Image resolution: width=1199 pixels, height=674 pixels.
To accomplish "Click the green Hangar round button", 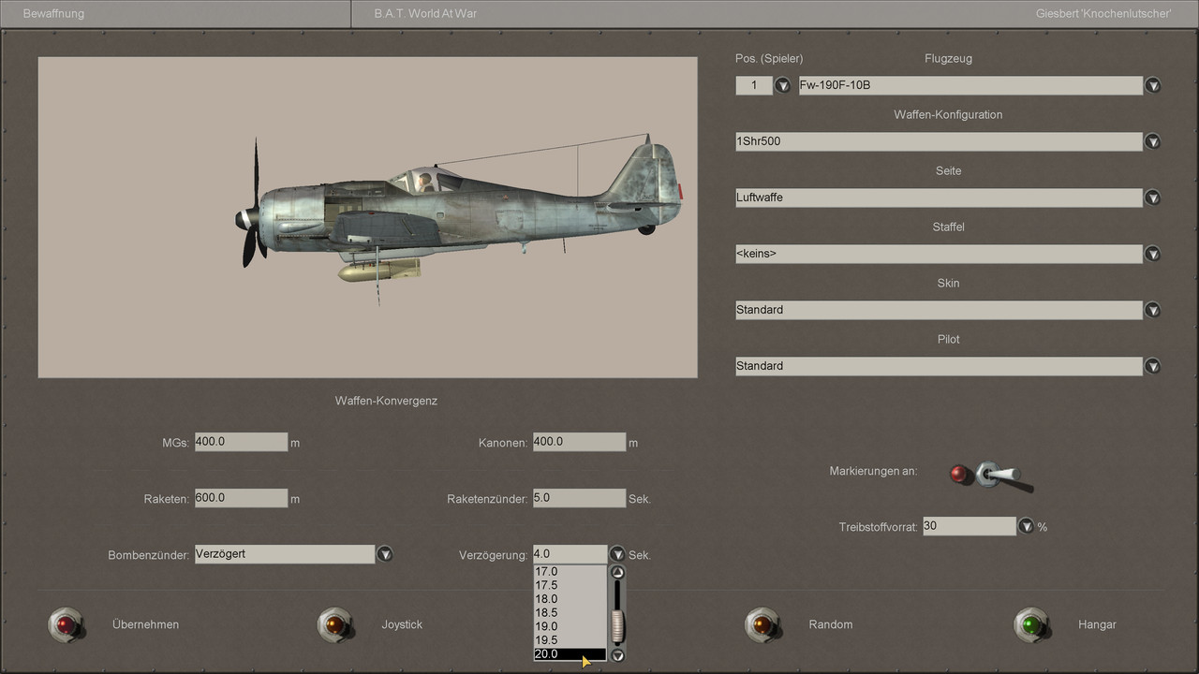I will tap(1030, 623).
